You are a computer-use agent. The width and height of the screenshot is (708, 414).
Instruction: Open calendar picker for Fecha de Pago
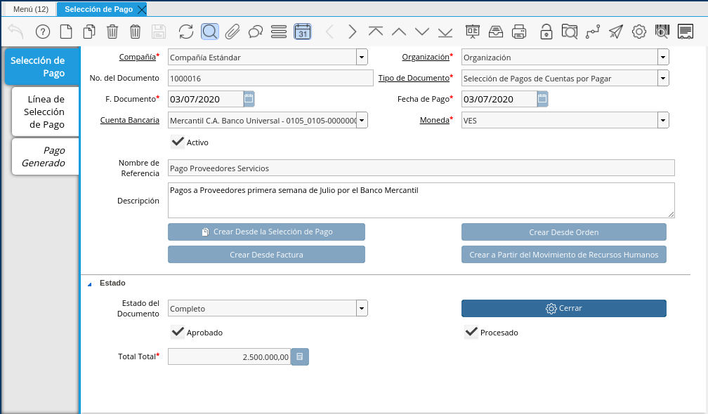(542, 99)
